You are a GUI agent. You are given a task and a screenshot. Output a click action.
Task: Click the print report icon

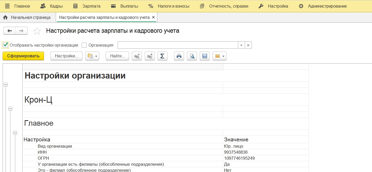pos(179,56)
